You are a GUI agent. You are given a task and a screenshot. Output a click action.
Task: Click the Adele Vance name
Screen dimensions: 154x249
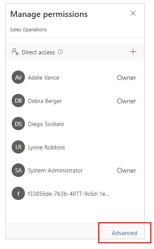(43, 78)
